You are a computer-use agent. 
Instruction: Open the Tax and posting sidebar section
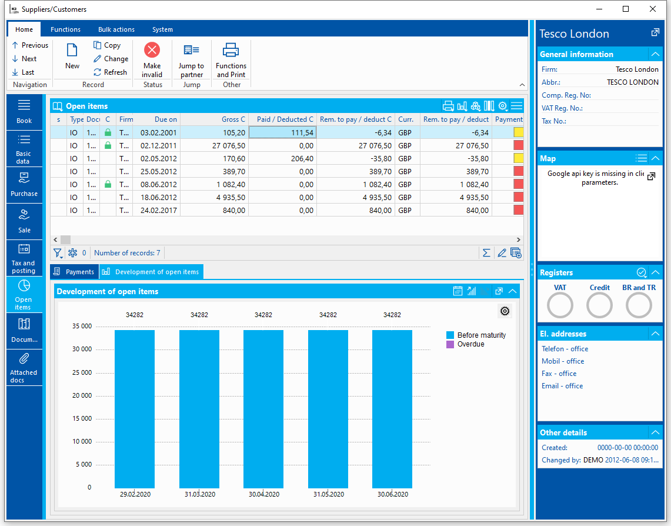coord(24,258)
